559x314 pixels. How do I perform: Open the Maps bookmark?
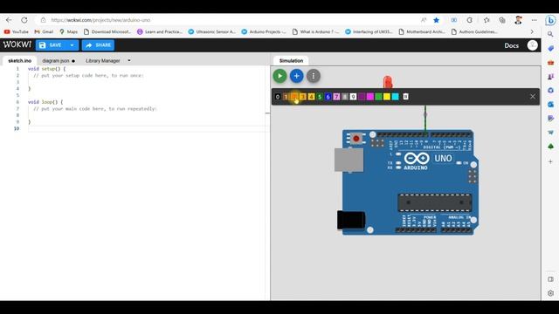point(68,31)
